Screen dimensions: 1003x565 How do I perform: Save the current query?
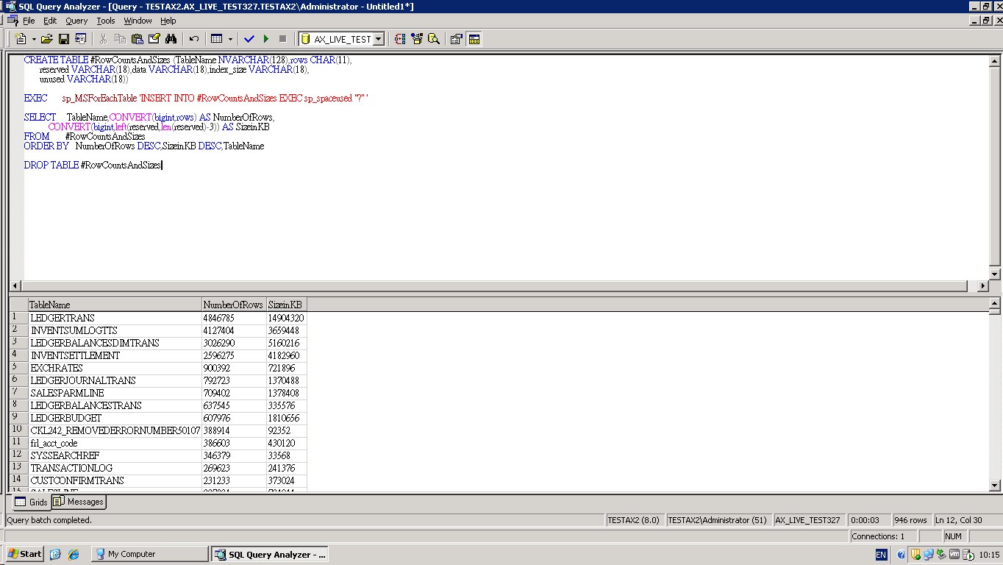pyautogui.click(x=63, y=38)
